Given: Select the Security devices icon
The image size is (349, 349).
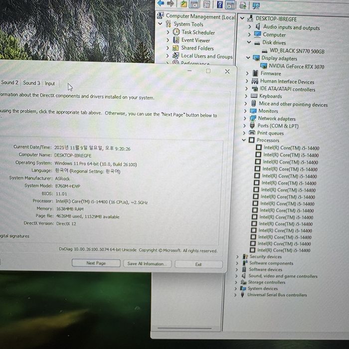Looking at the screenshot, I should coord(245,257).
